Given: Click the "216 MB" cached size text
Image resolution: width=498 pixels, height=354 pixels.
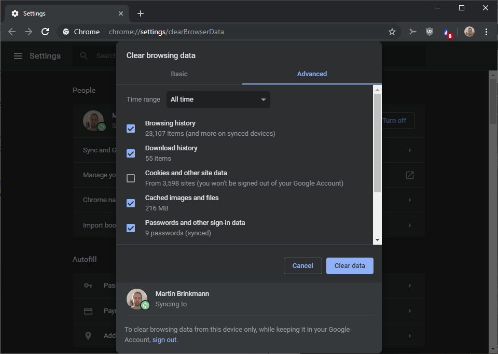Looking at the screenshot, I should tap(157, 208).
